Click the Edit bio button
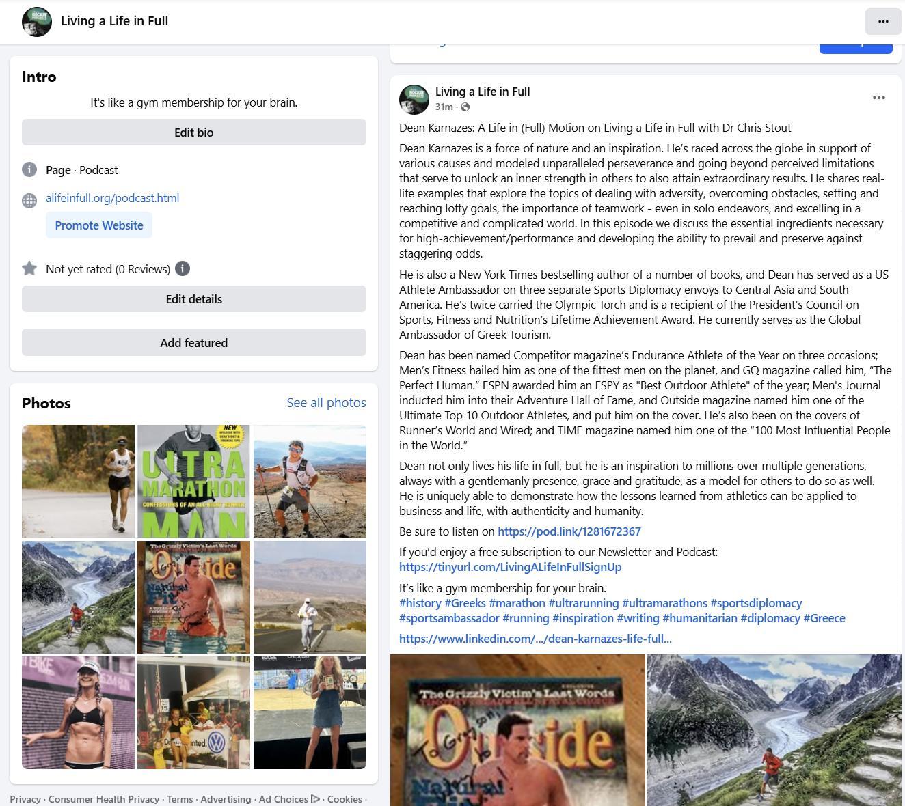The width and height of the screenshot is (905, 806). tap(194, 133)
